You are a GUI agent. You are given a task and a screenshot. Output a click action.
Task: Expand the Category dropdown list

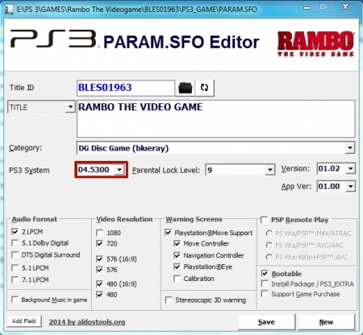[x=350, y=148]
